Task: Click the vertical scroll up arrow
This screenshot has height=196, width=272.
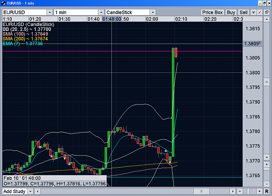Action: click(x=267, y=19)
